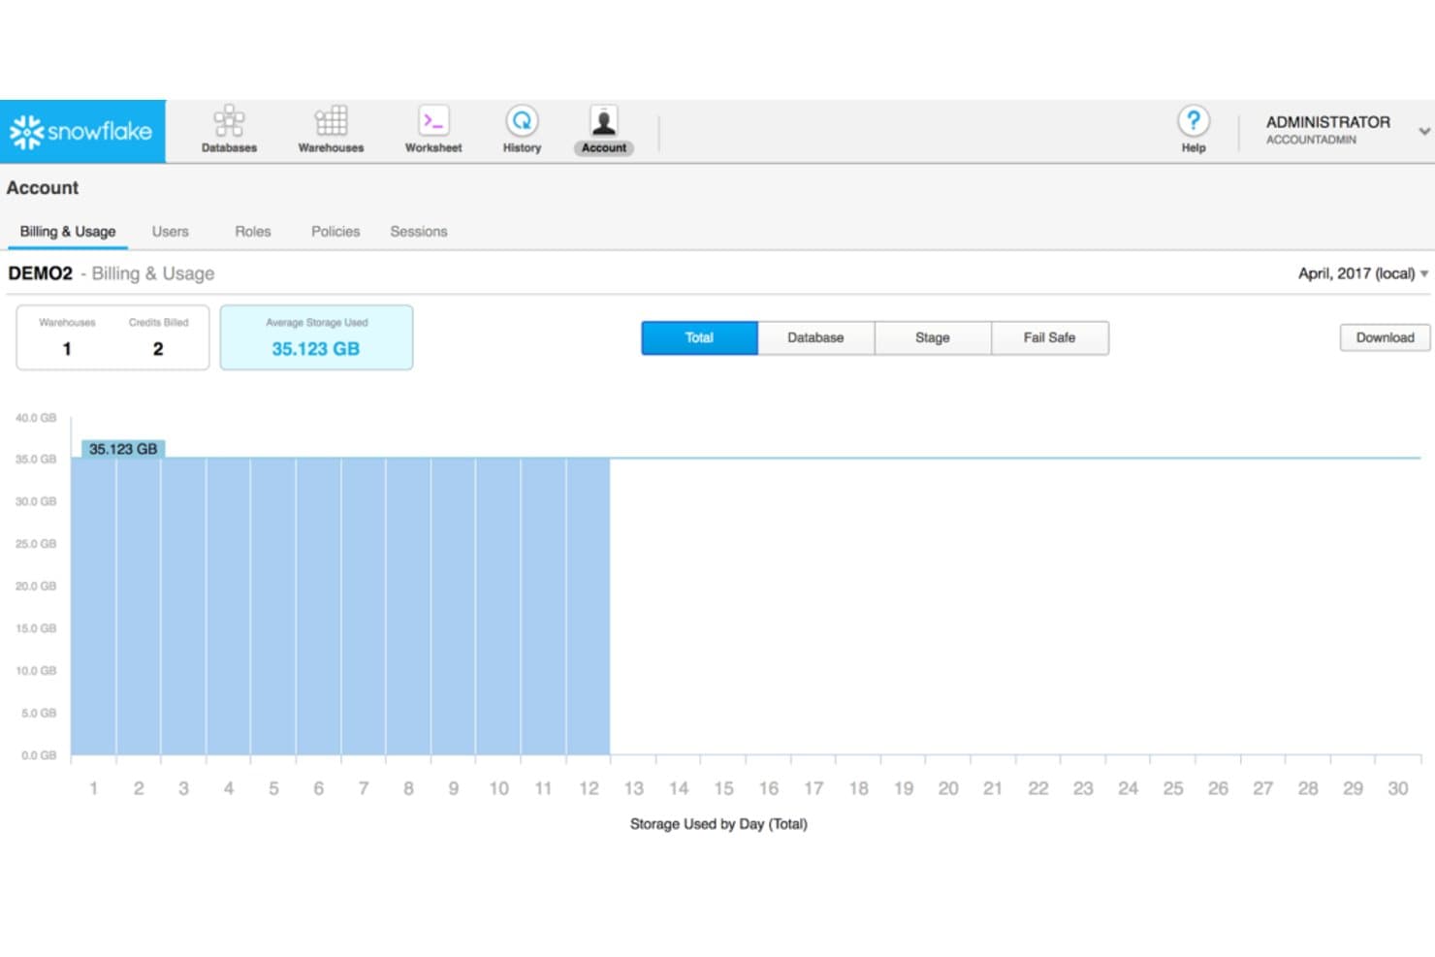Viewport: 1435px width, 957px height.
Task: Open the Worksheet prompt icon
Action: tap(433, 121)
